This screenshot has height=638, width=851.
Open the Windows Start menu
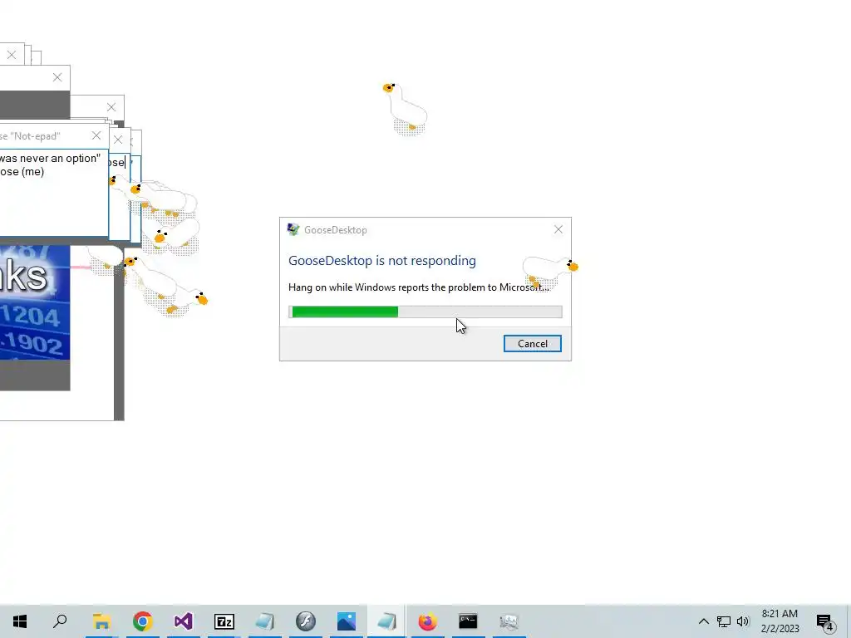20,621
